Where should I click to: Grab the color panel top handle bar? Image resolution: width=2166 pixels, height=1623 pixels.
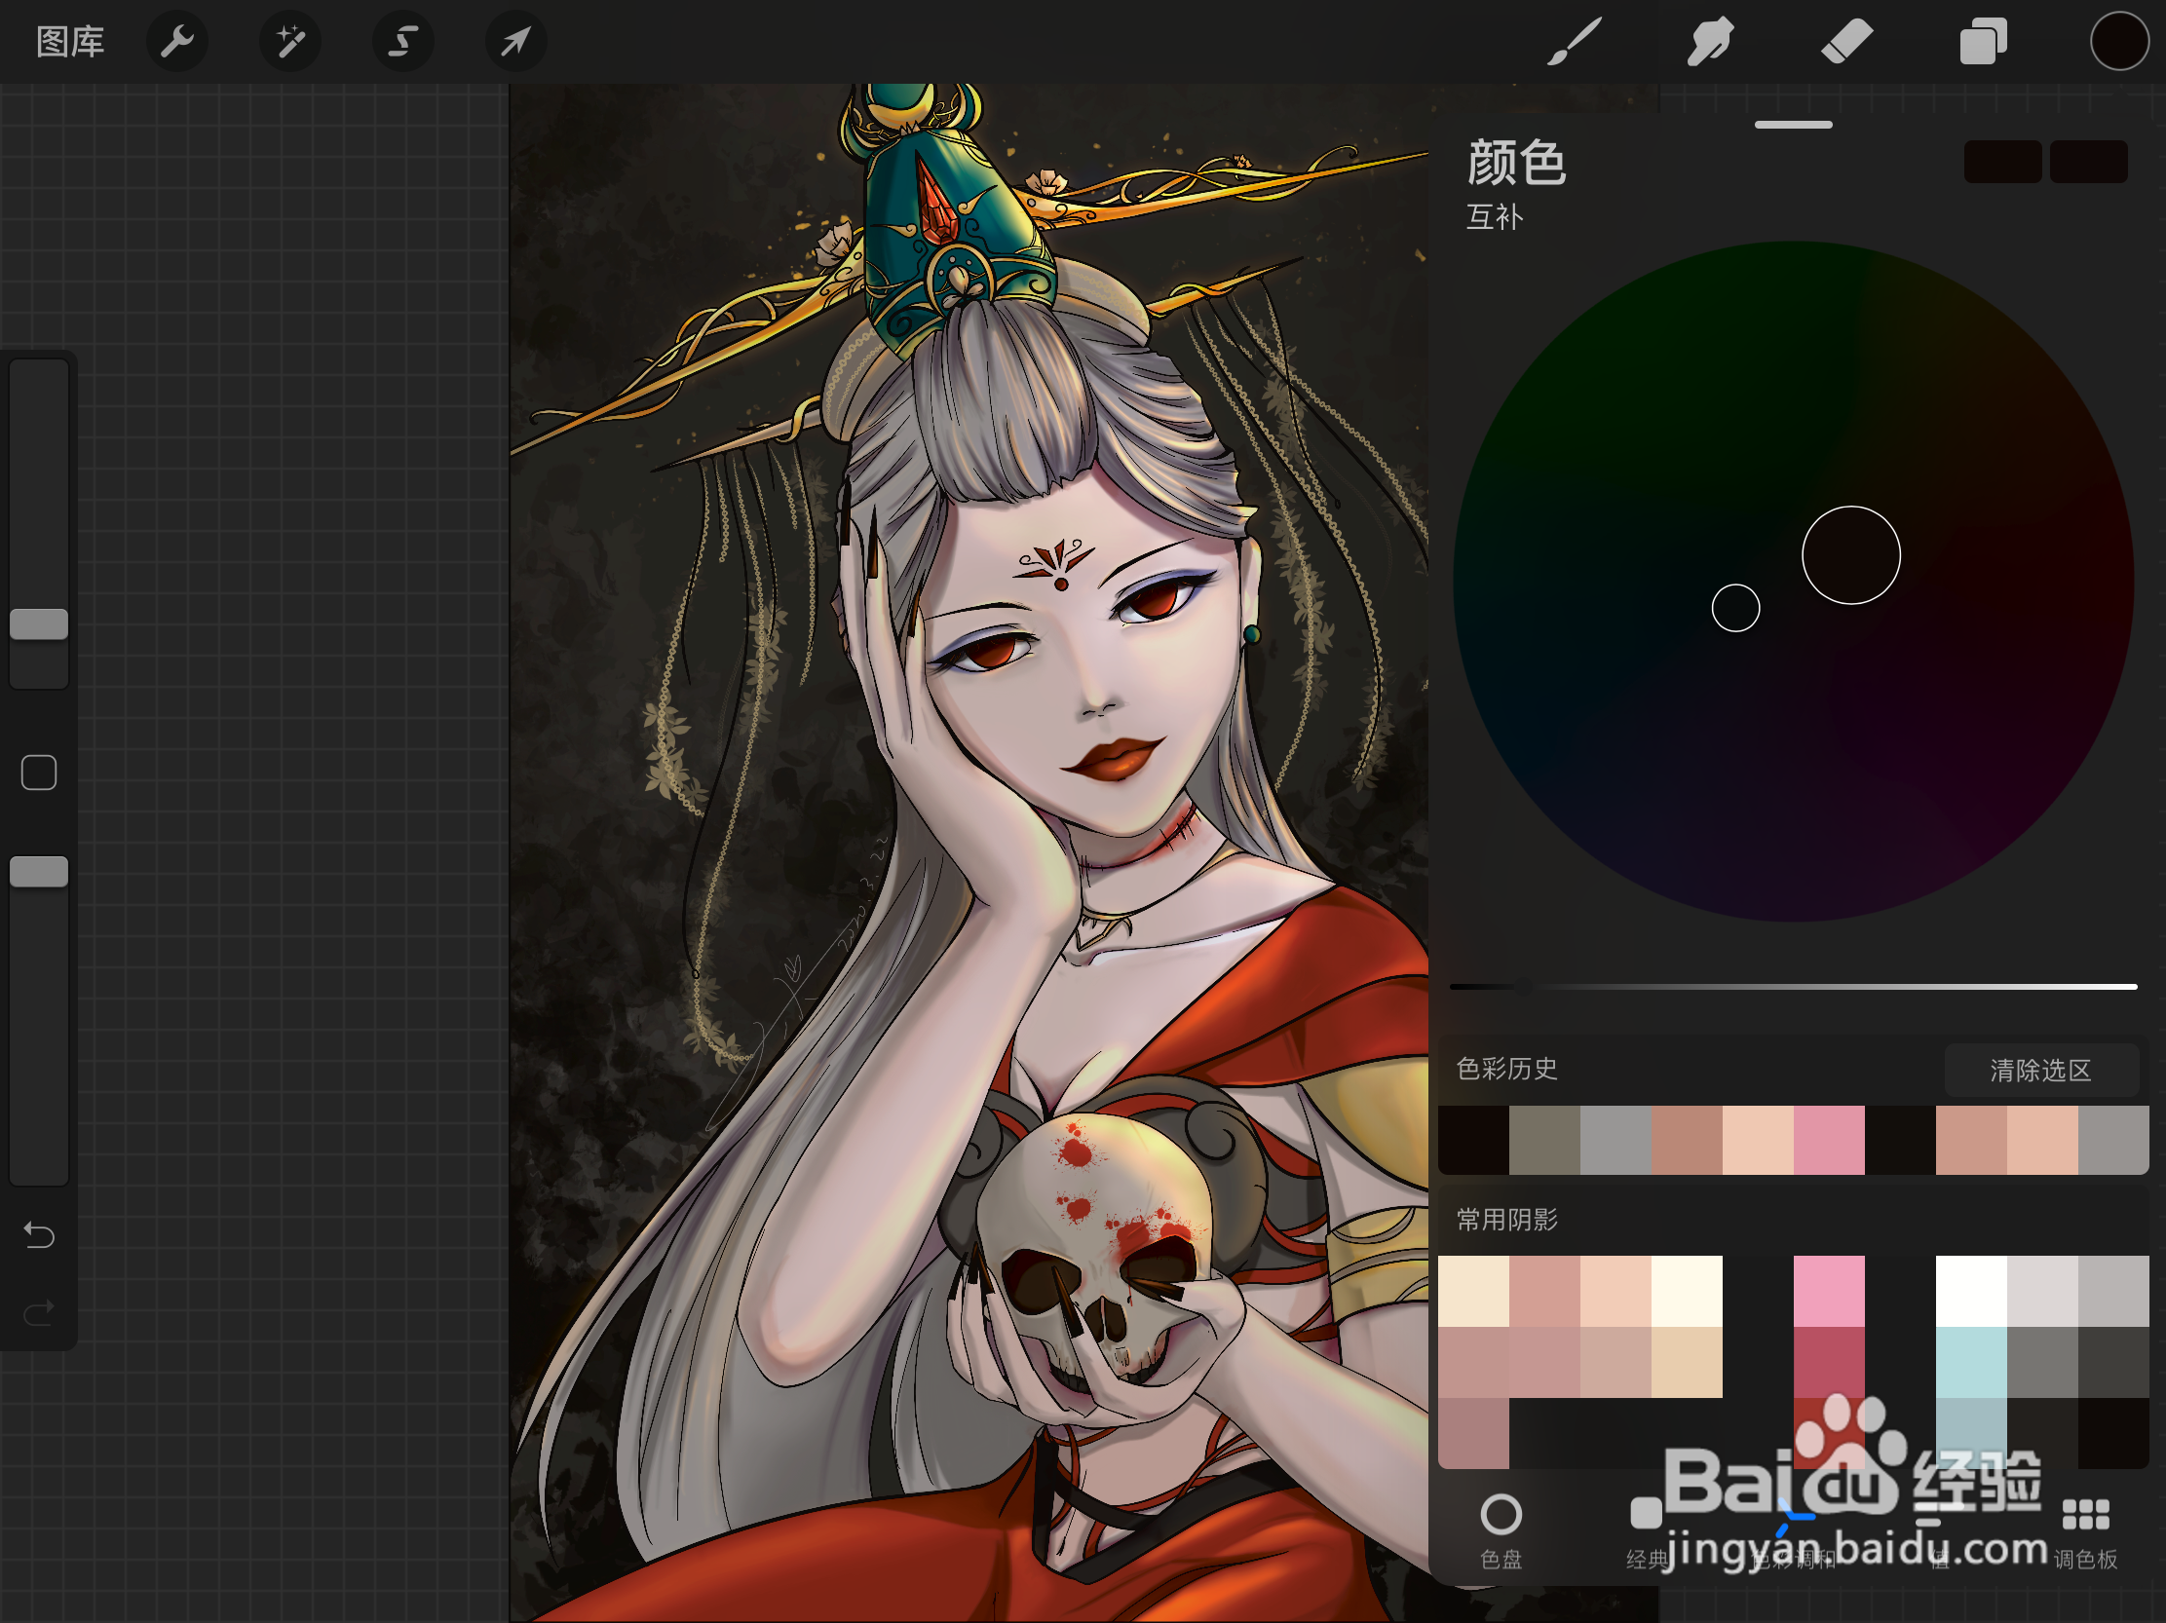pyautogui.click(x=1793, y=125)
